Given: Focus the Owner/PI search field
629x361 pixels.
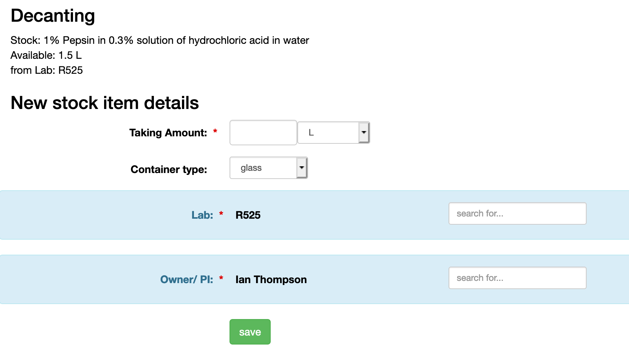Looking at the screenshot, I should point(517,278).
